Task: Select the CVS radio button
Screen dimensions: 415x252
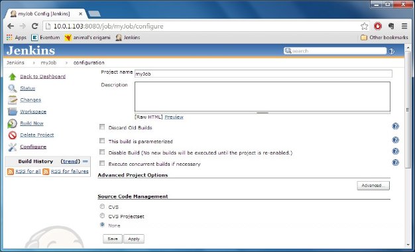Action: point(102,206)
